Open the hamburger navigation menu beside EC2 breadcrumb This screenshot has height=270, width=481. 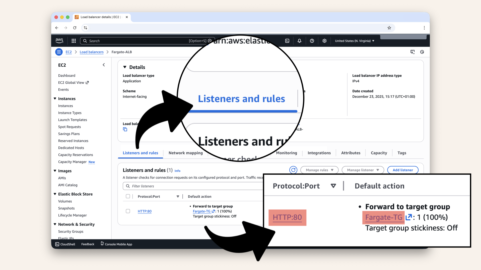coord(59,52)
